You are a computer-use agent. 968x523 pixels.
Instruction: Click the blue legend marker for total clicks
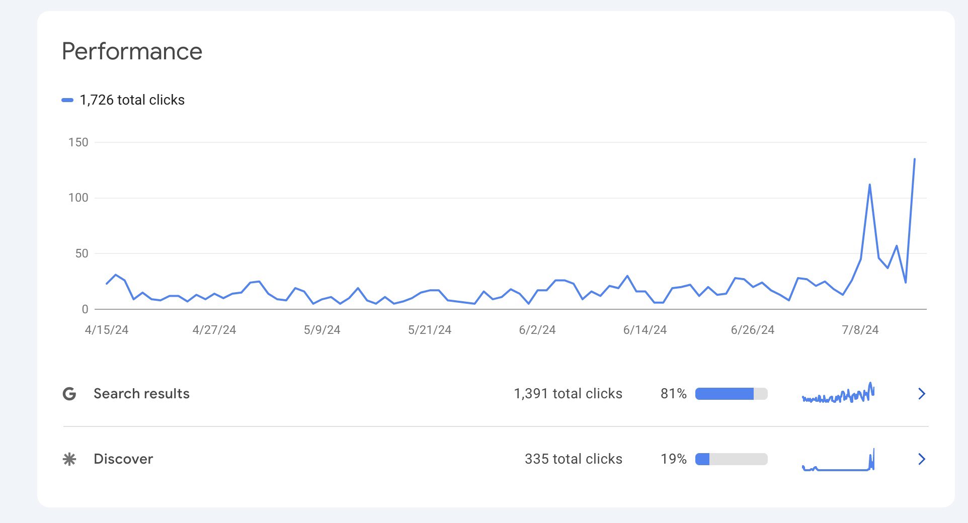point(67,100)
